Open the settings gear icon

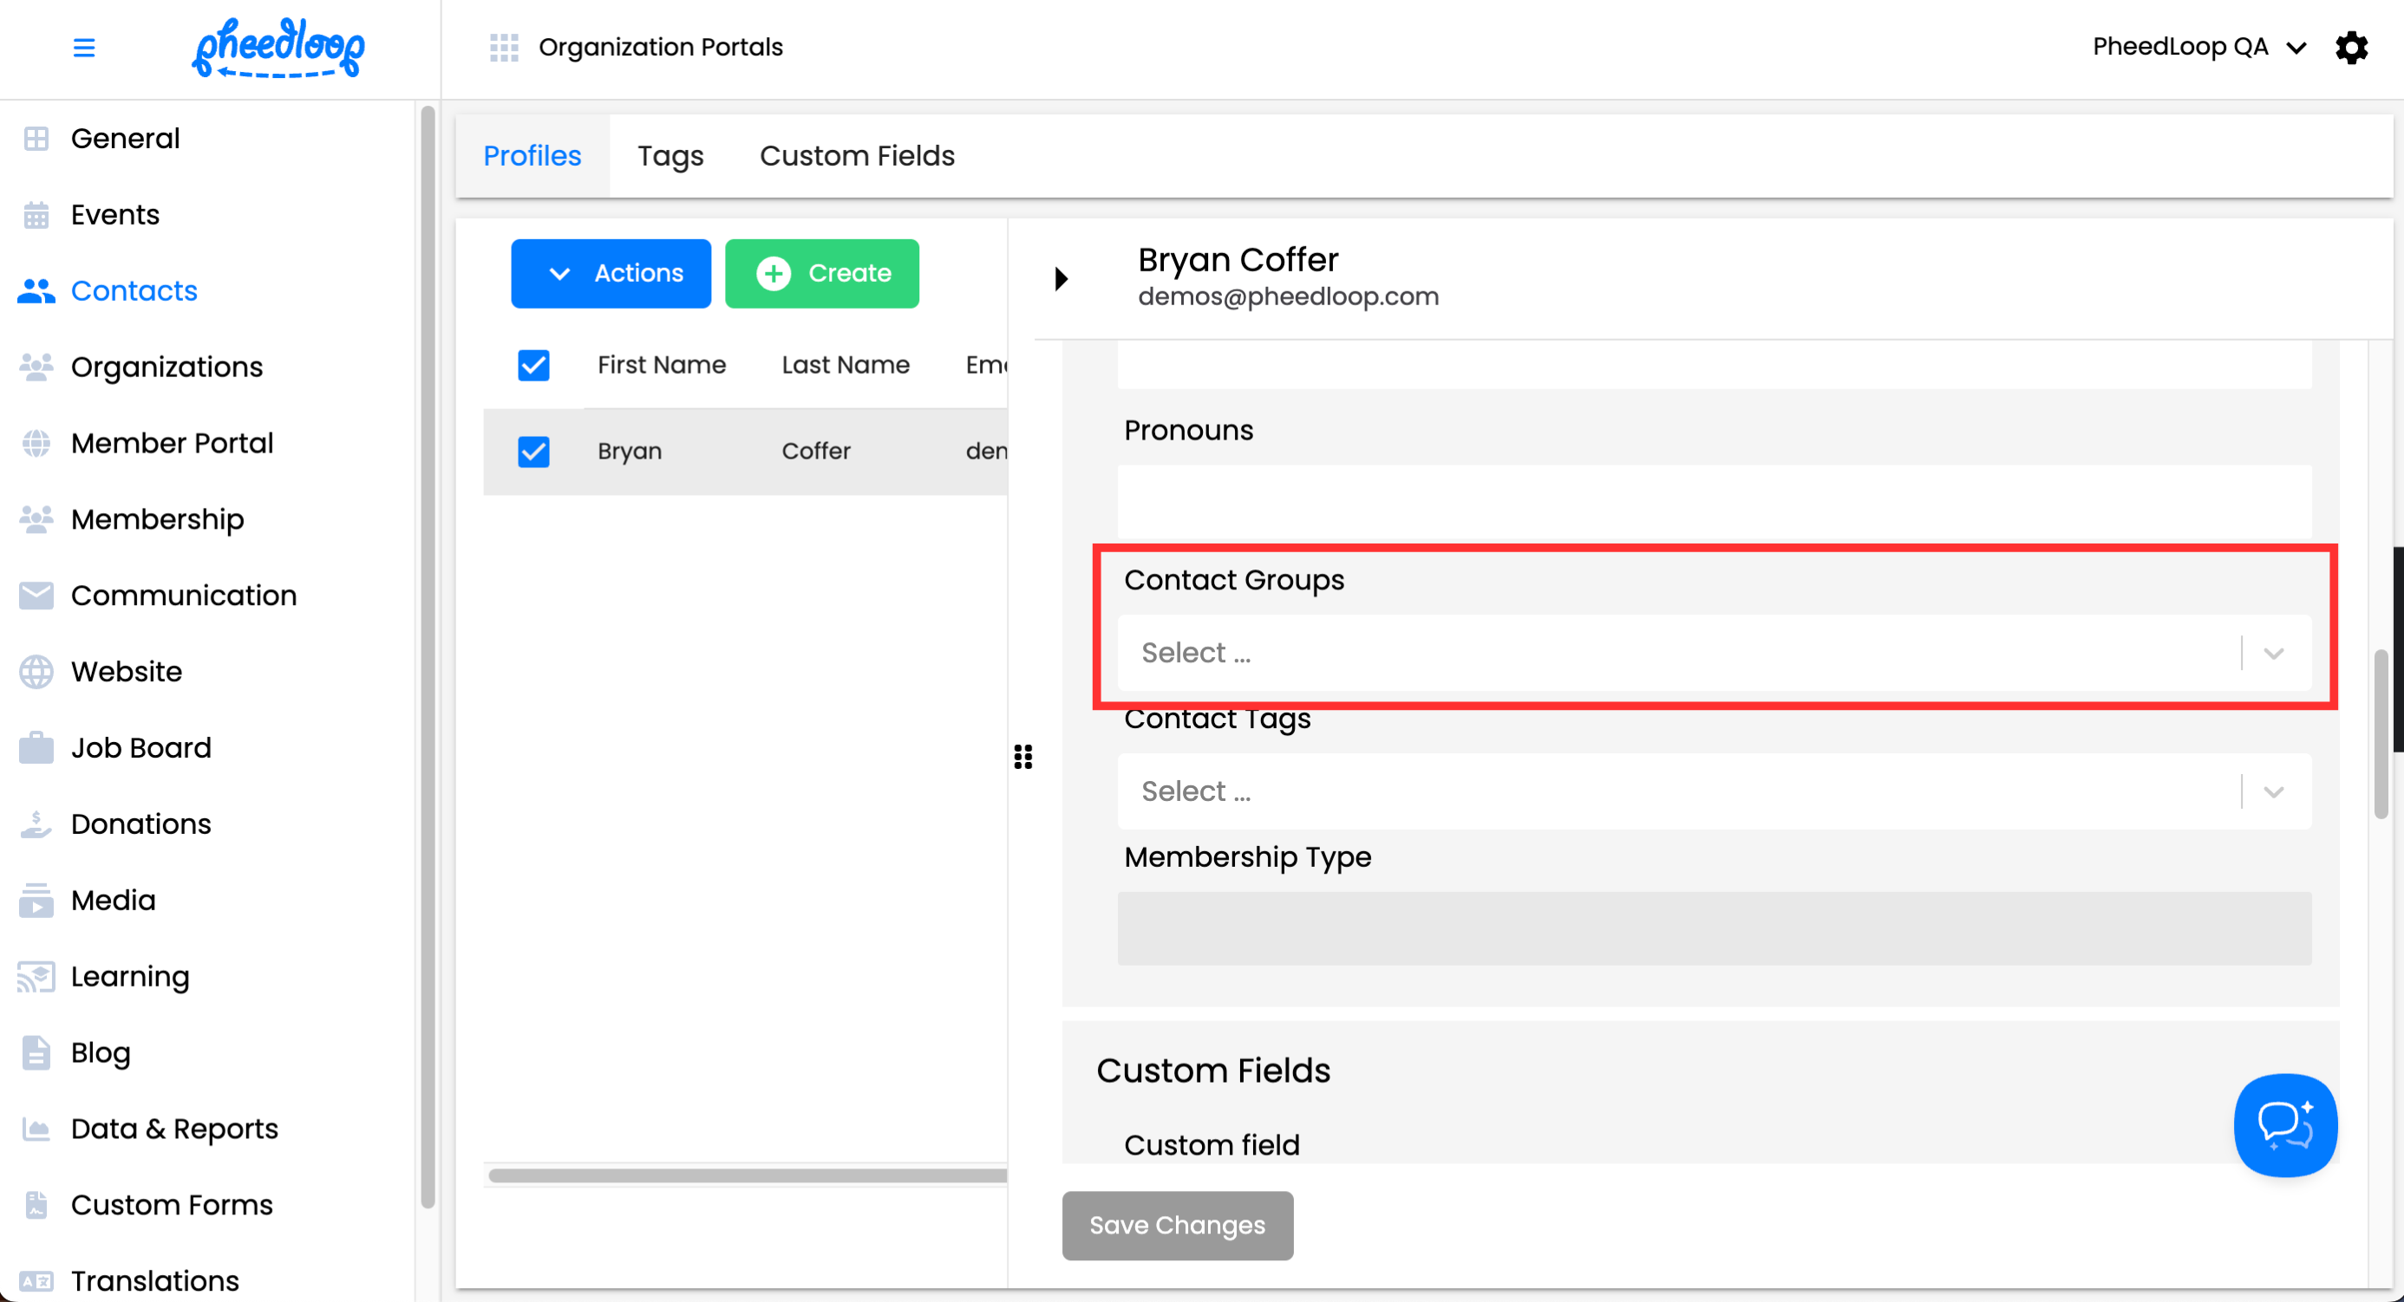coord(2351,48)
